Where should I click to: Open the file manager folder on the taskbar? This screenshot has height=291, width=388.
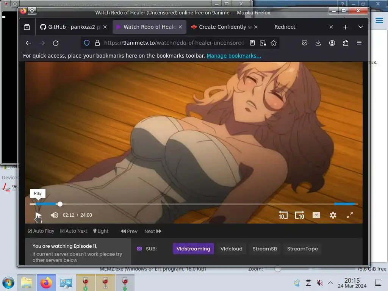[x=27, y=283]
